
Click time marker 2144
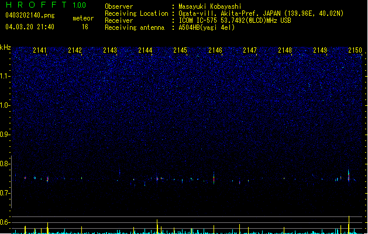tap(145, 50)
